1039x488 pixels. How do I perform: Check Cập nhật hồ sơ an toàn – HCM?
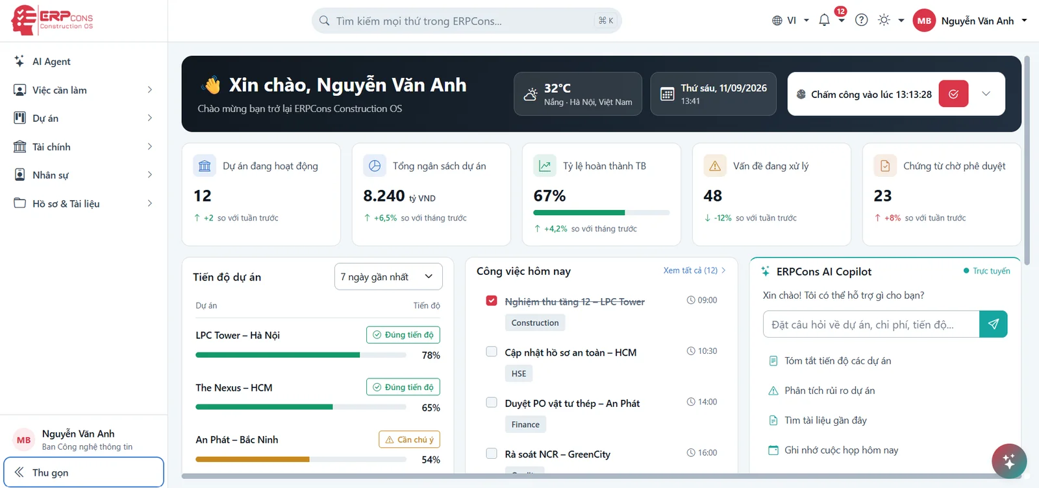tap(492, 351)
